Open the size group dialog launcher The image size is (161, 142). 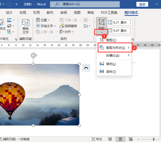[x=133, y=39]
